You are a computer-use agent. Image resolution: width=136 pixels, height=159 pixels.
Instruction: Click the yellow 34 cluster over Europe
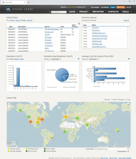(x=66, y=117)
